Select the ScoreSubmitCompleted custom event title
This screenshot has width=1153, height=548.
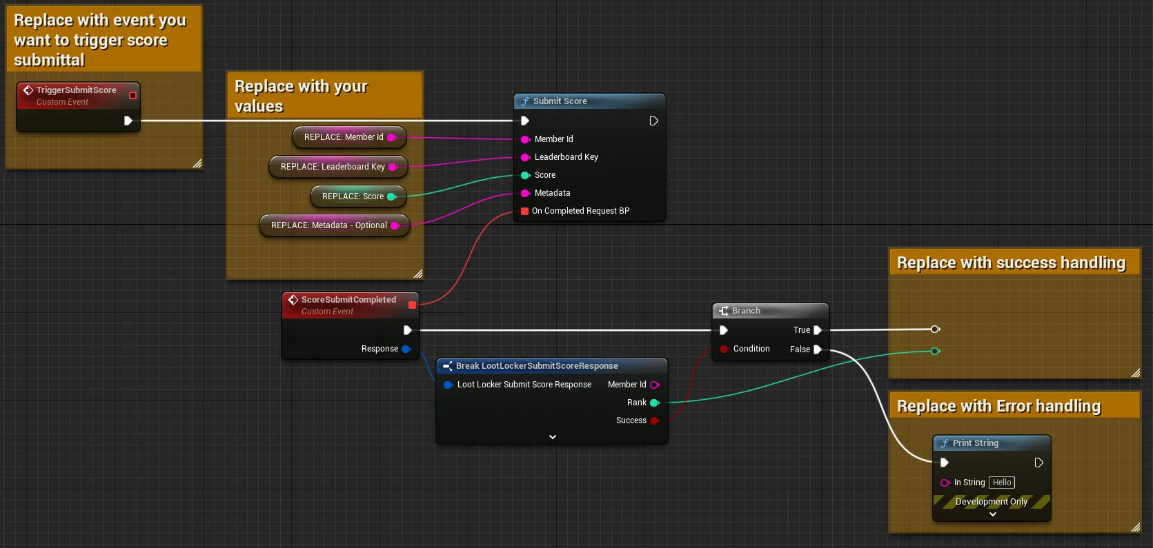[x=348, y=300]
